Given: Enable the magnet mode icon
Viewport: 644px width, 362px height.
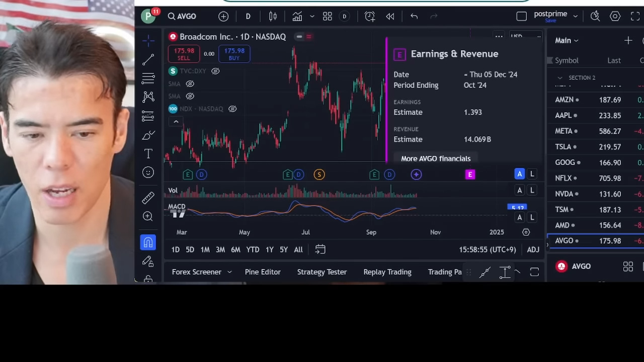Looking at the screenshot, I should tap(148, 243).
